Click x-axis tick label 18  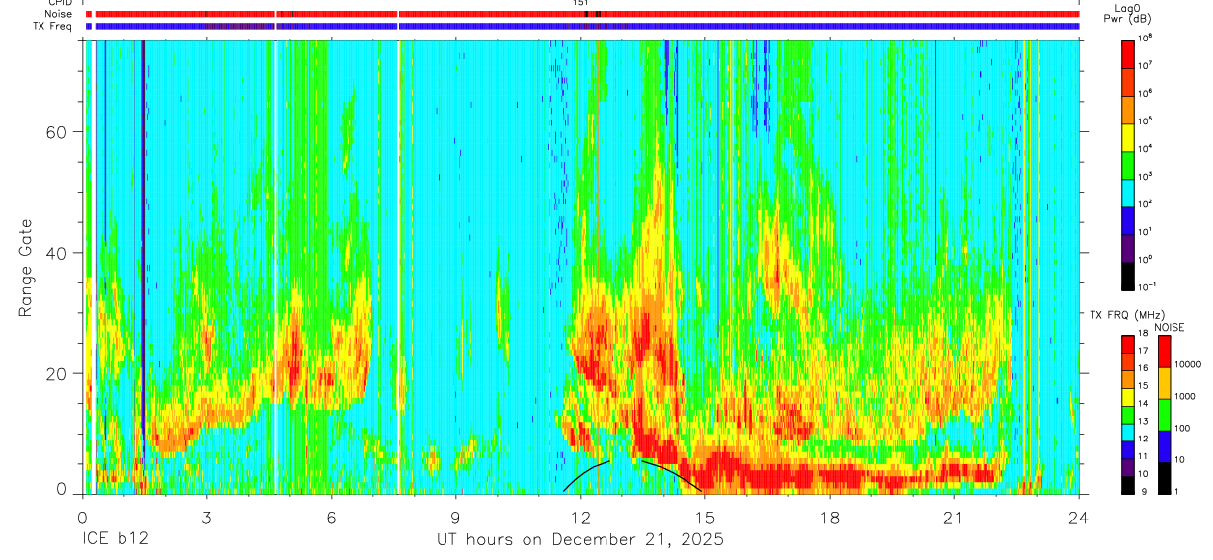tap(830, 517)
